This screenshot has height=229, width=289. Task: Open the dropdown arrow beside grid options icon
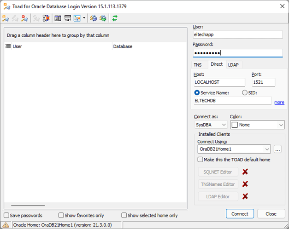[x=84, y=18]
